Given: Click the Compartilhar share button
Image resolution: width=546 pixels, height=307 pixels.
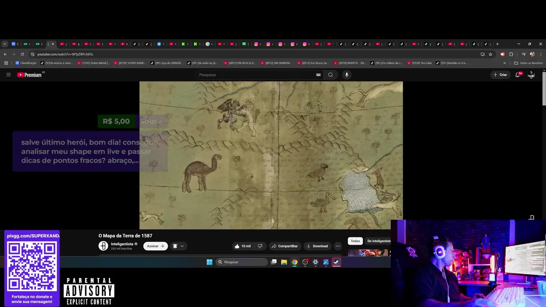Looking at the screenshot, I should (285, 246).
